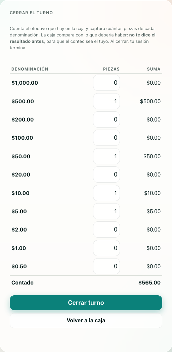Click the $50.00 denomination label
The width and height of the screenshot is (172, 352).
click(x=21, y=156)
